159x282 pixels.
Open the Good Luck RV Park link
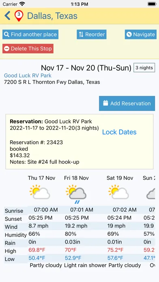[x=28, y=75]
